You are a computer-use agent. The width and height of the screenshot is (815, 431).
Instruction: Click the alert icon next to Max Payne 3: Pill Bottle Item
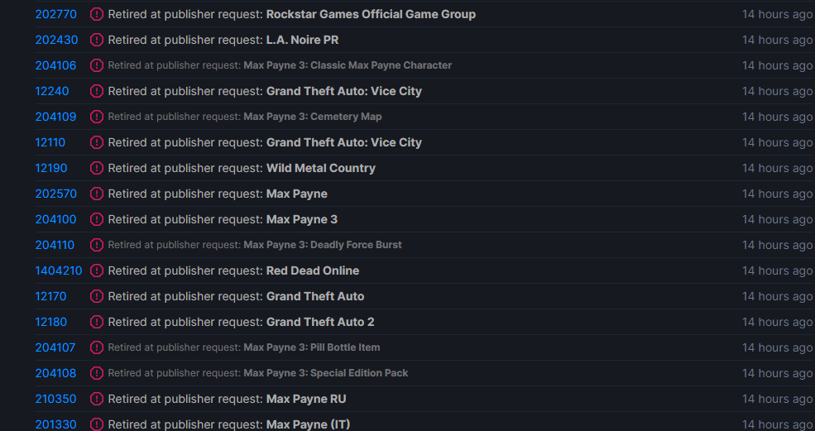coord(97,347)
